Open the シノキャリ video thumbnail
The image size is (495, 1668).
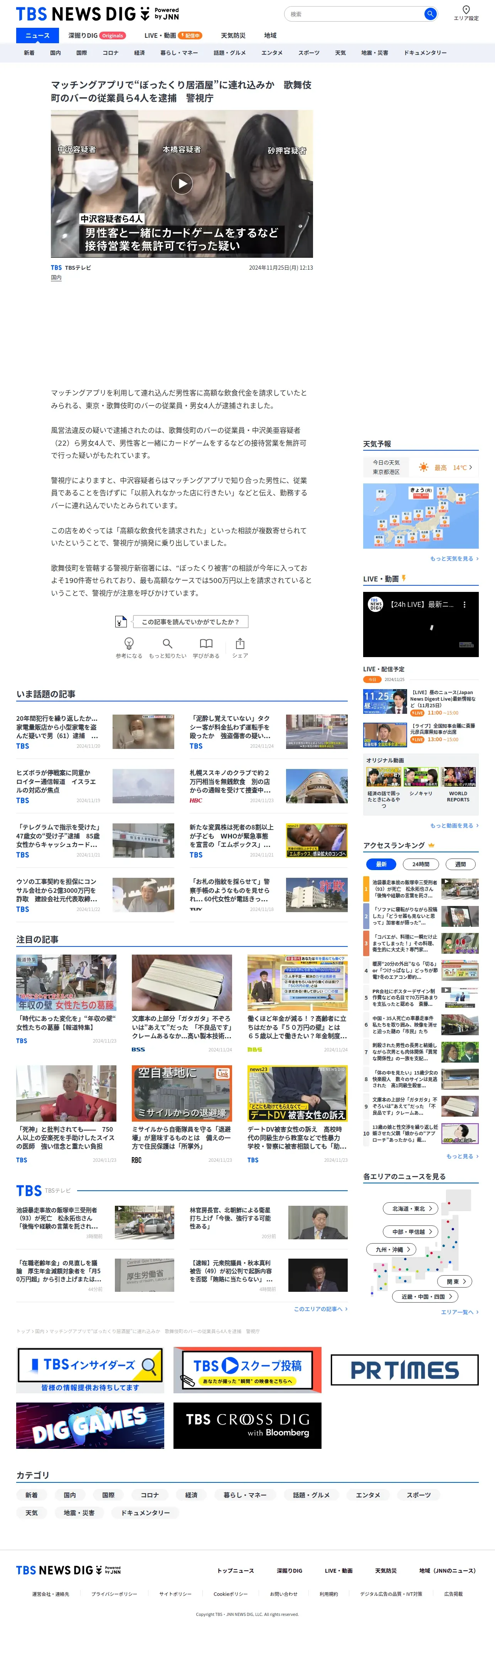[421, 777]
